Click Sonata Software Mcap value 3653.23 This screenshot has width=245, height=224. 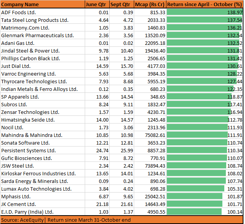click(x=156, y=143)
